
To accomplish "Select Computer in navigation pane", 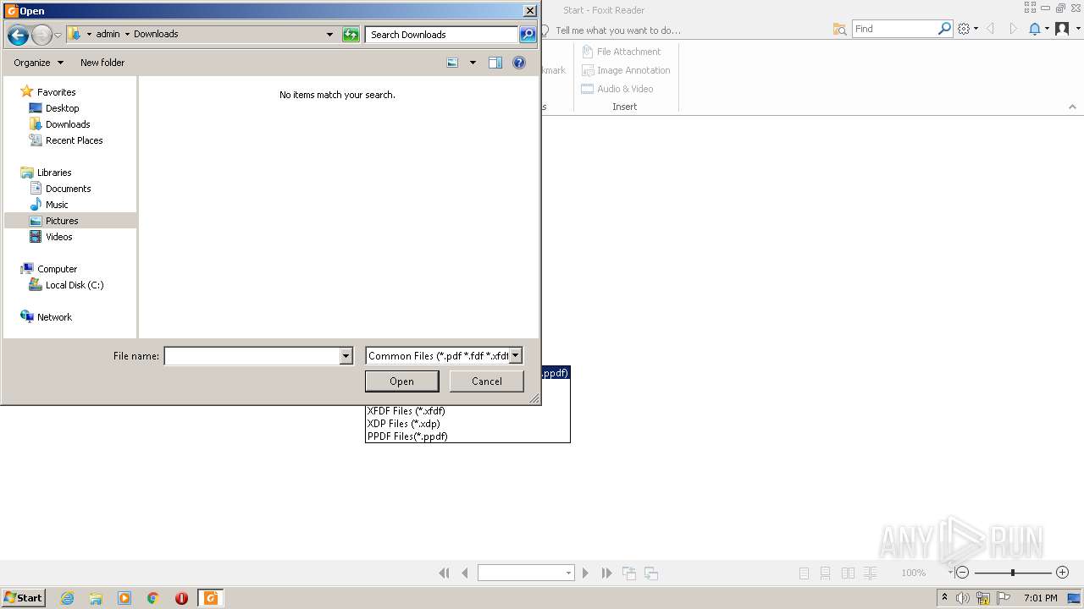I will coord(57,269).
